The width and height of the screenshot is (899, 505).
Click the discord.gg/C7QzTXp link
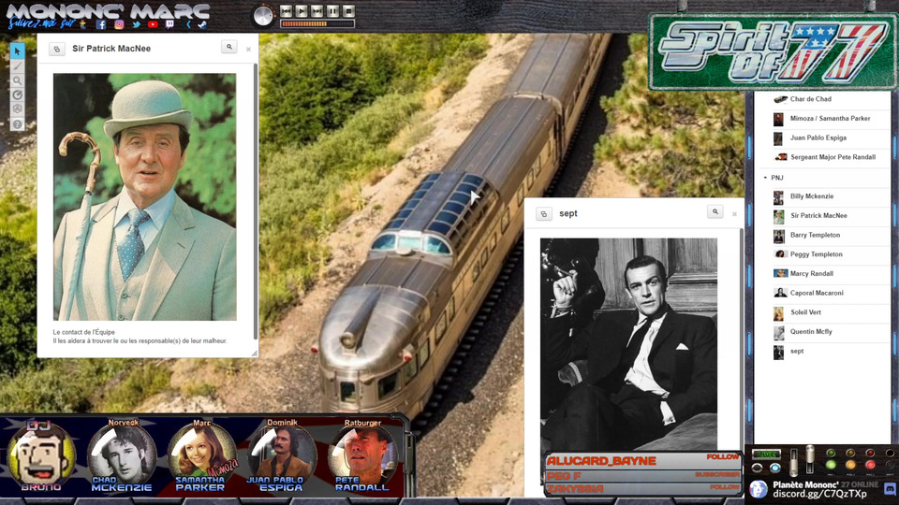(x=820, y=494)
